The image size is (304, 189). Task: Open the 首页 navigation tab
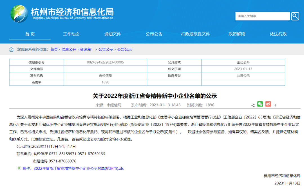tap(30, 34)
